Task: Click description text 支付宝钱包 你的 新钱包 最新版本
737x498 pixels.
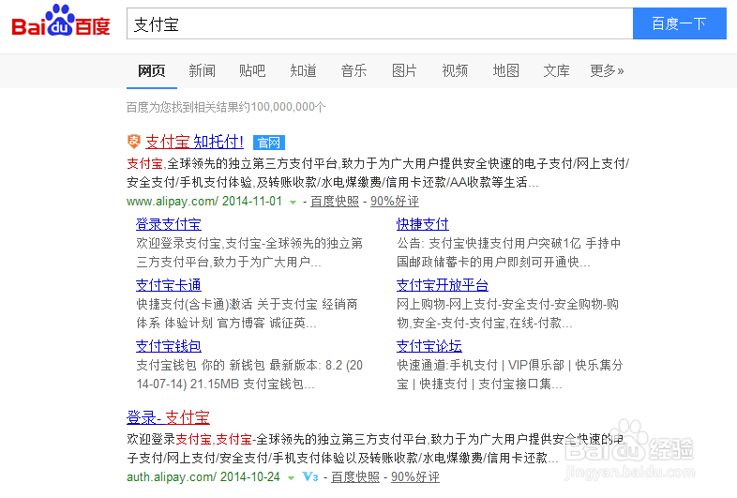Action: [249, 375]
